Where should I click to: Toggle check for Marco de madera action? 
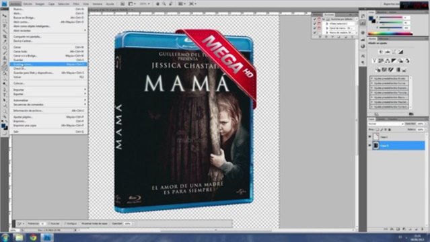click(314, 33)
